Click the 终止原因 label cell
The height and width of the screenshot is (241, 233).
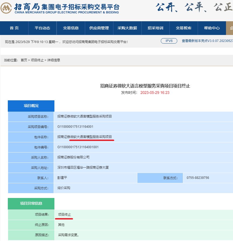coord(31,225)
